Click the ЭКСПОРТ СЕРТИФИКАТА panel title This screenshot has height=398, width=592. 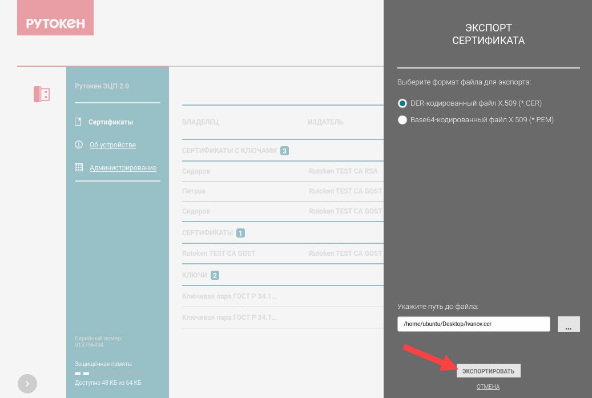coord(488,34)
